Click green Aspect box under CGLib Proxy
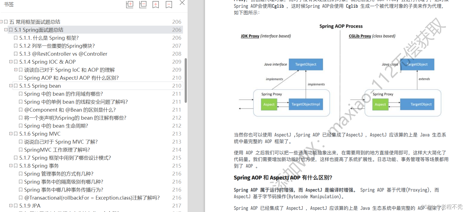The width and height of the screenshot is (467, 212). (380, 104)
